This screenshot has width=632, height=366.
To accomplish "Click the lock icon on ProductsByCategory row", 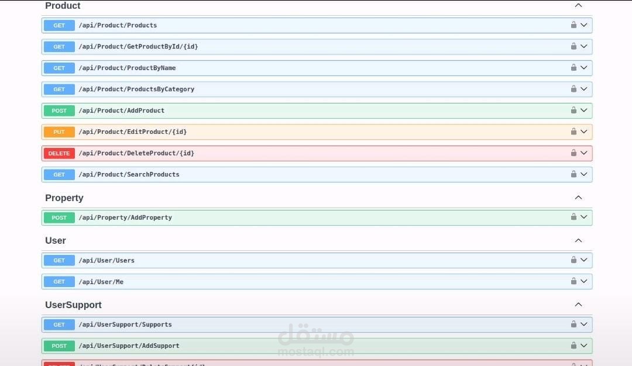I will [x=573, y=89].
